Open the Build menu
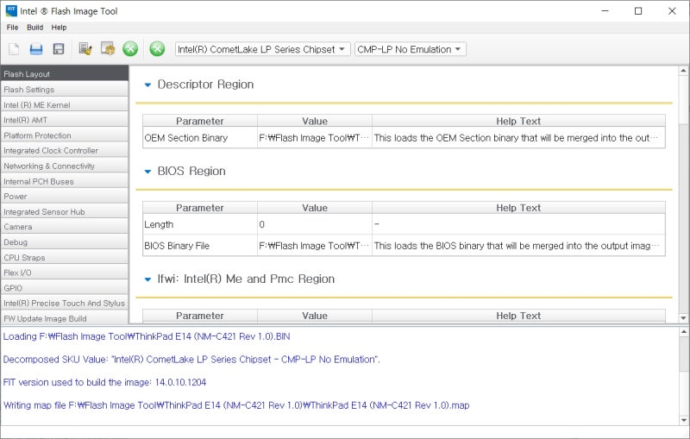690x439 pixels. [34, 28]
